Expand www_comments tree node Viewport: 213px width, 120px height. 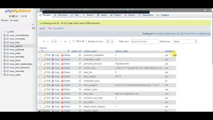point(4,39)
